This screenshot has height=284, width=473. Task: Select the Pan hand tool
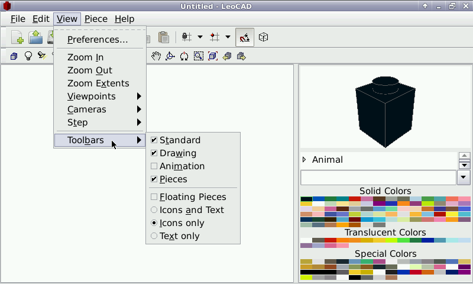tap(156, 56)
